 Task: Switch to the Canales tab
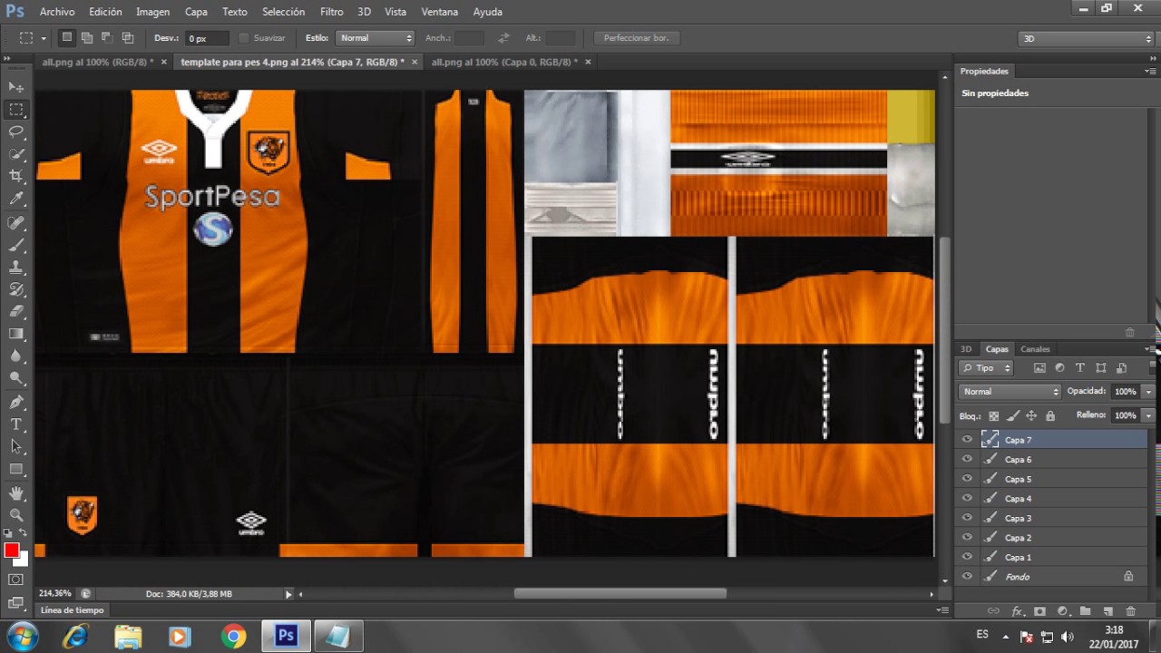click(x=1035, y=349)
